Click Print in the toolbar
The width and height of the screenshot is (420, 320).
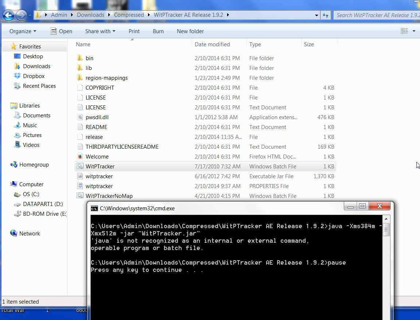tap(134, 31)
